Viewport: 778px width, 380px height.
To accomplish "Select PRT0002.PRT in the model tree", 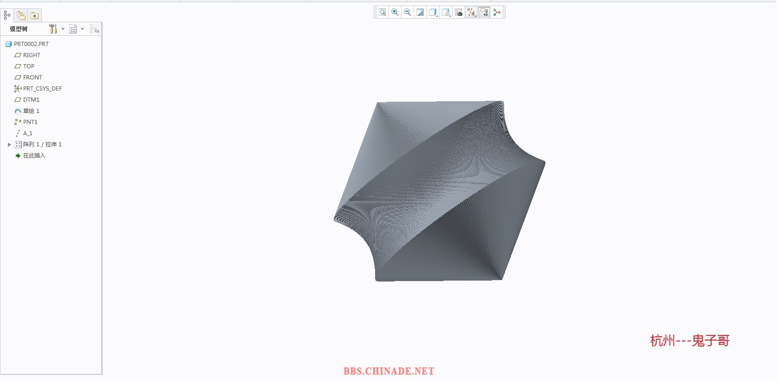I will pos(31,44).
